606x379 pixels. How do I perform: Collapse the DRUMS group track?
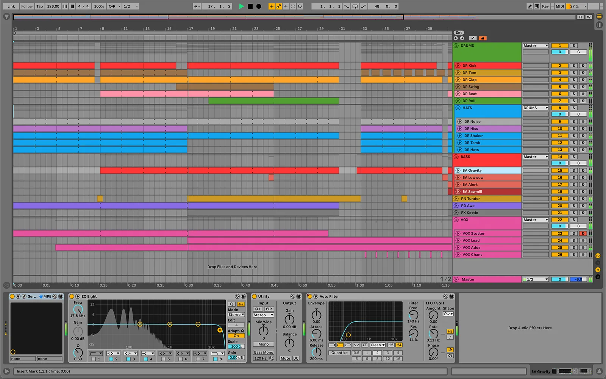click(456, 45)
